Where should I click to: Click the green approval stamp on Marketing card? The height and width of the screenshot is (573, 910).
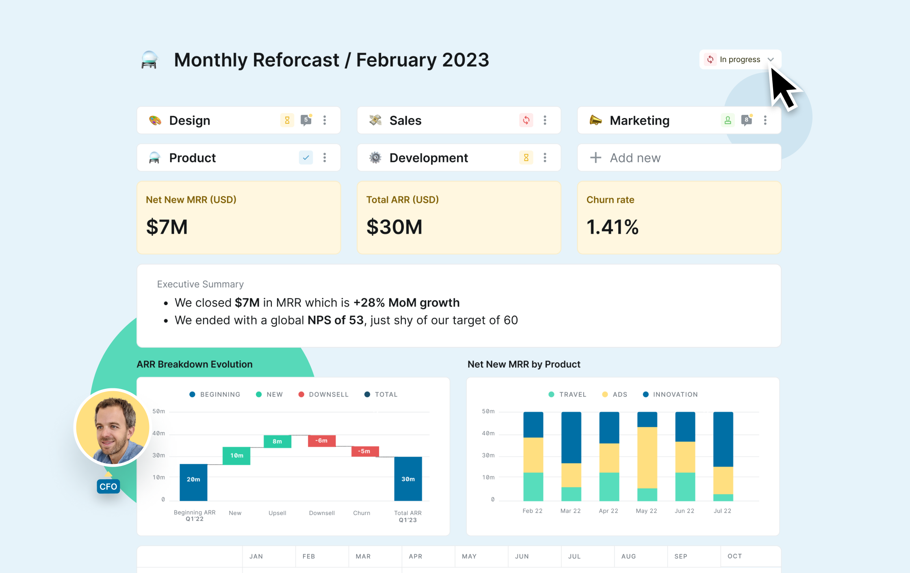click(x=728, y=120)
